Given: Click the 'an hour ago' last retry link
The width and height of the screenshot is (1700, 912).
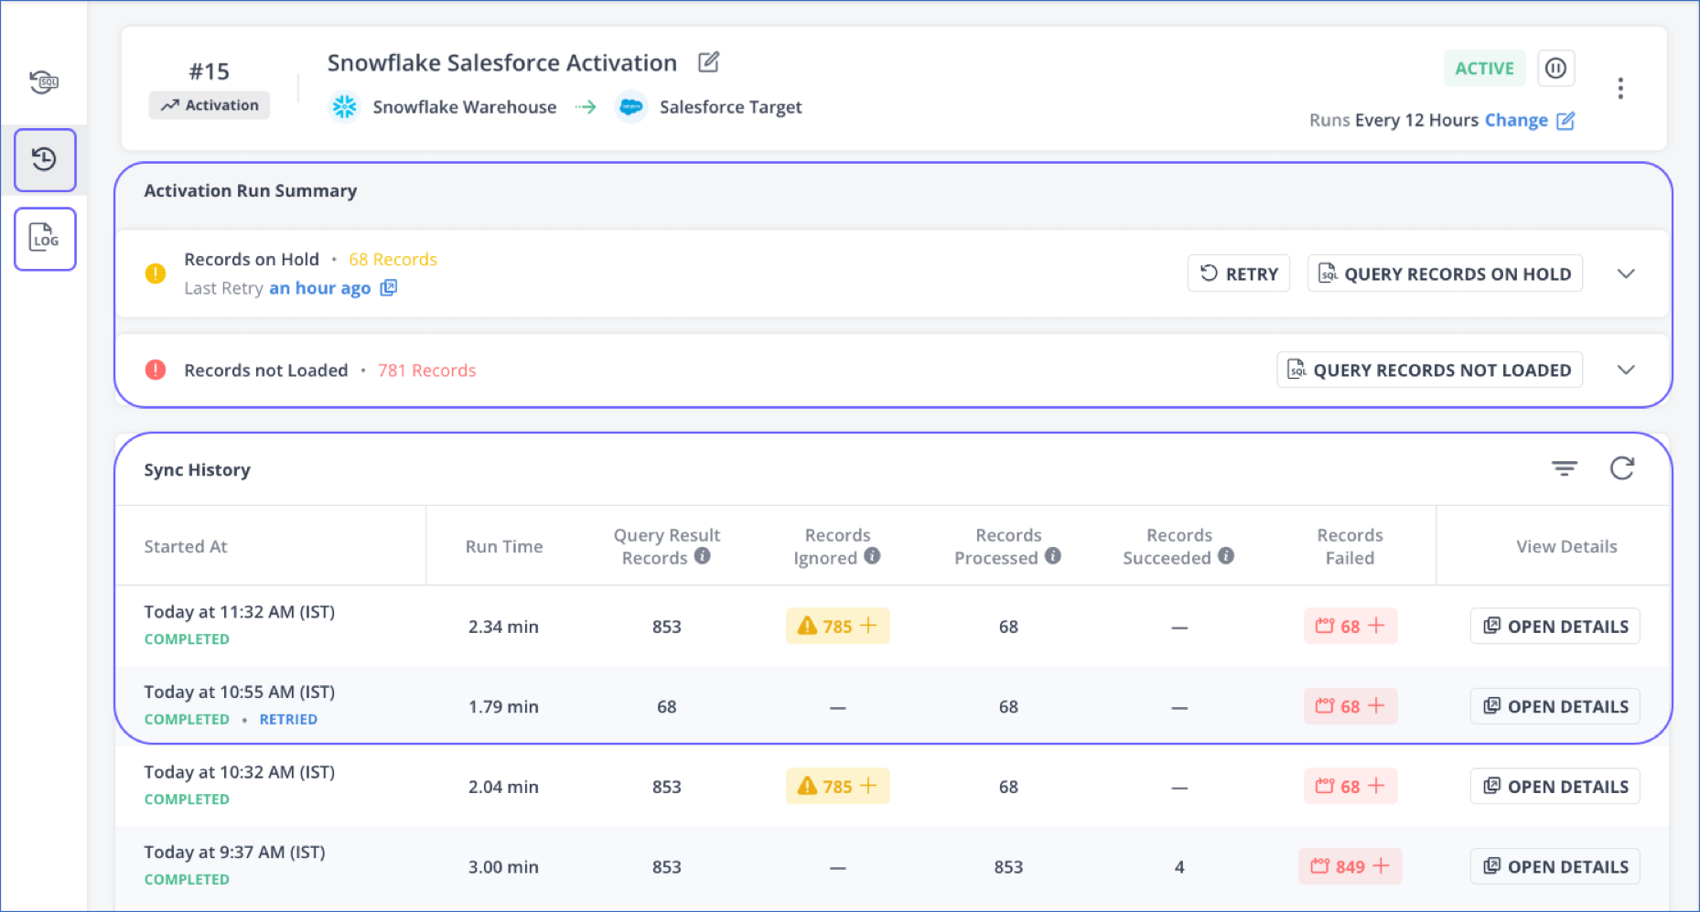Looking at the screenshot, I should point(319,288).
